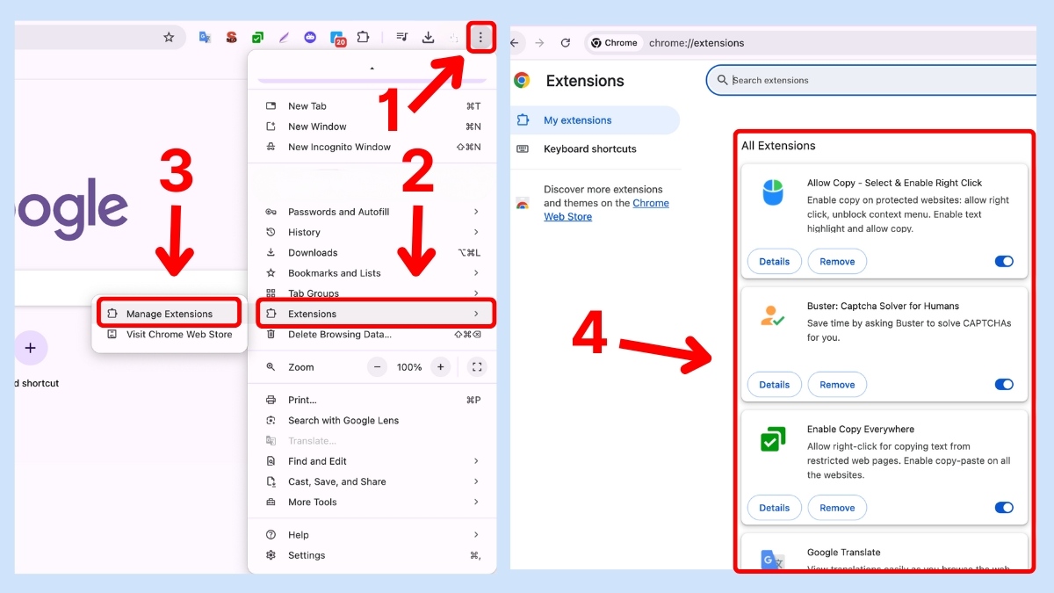Disable the Allow Copy extension toggle
The image size is (1054, 593).
pyautogui.click(x=1004, y=261)
